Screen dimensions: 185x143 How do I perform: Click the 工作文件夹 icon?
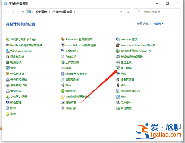63,62
